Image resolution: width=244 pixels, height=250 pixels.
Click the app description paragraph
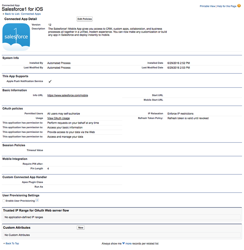pos(107,32)
